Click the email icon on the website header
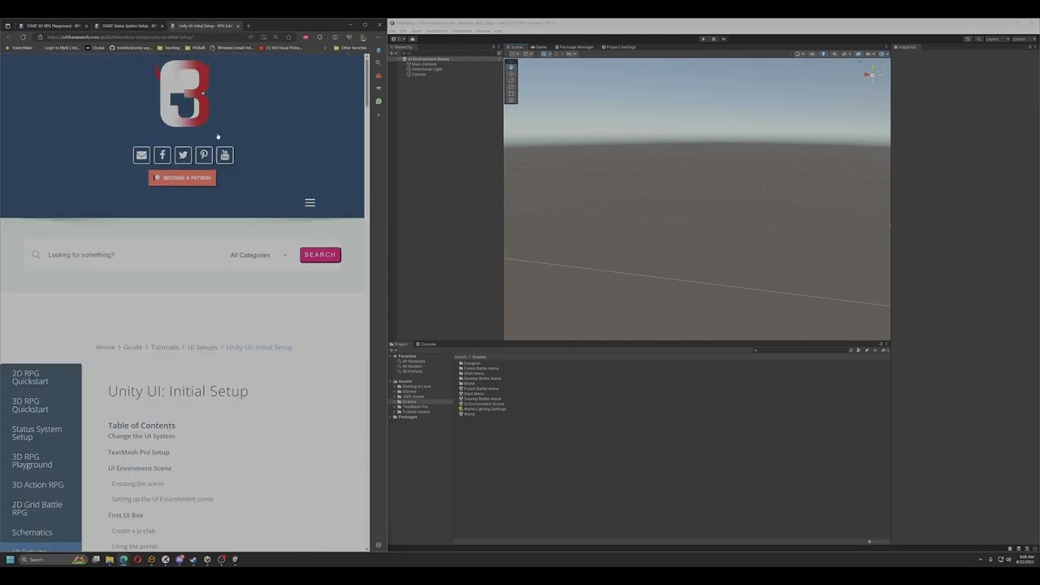 pyautogui.click(x=141, y=155)
